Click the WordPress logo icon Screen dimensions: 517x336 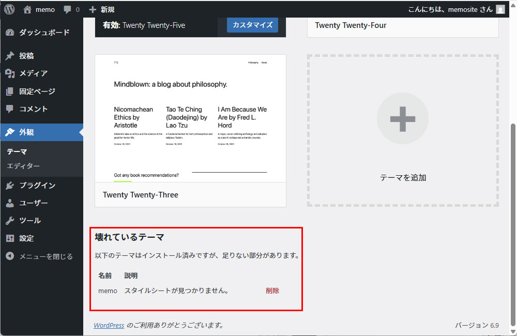9,9
